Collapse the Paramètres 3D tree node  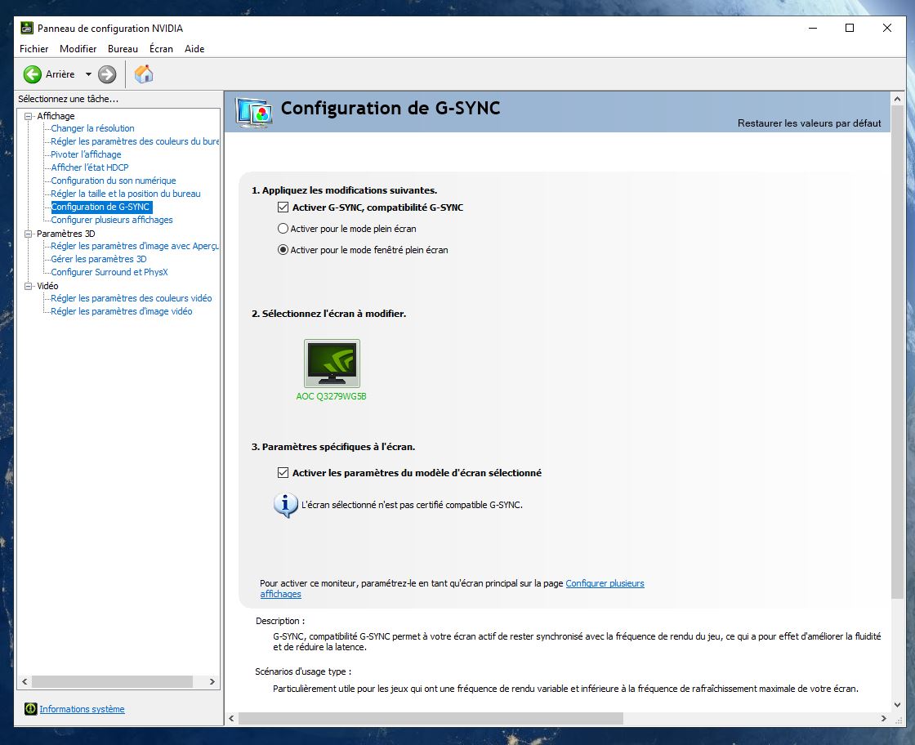coord(28,234)
